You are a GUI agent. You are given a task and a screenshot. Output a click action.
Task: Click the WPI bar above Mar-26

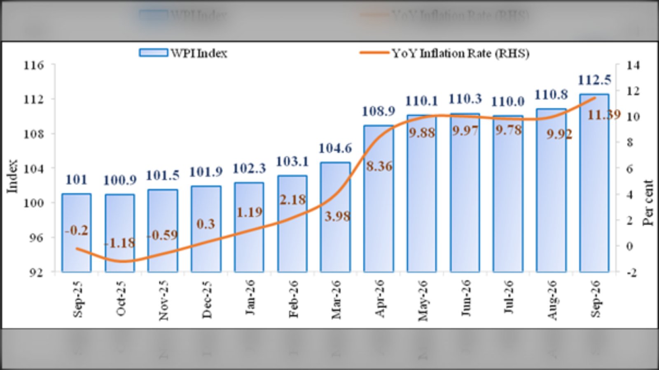pos(335,217)
